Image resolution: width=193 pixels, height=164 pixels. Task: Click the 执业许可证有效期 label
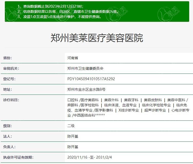18,157
